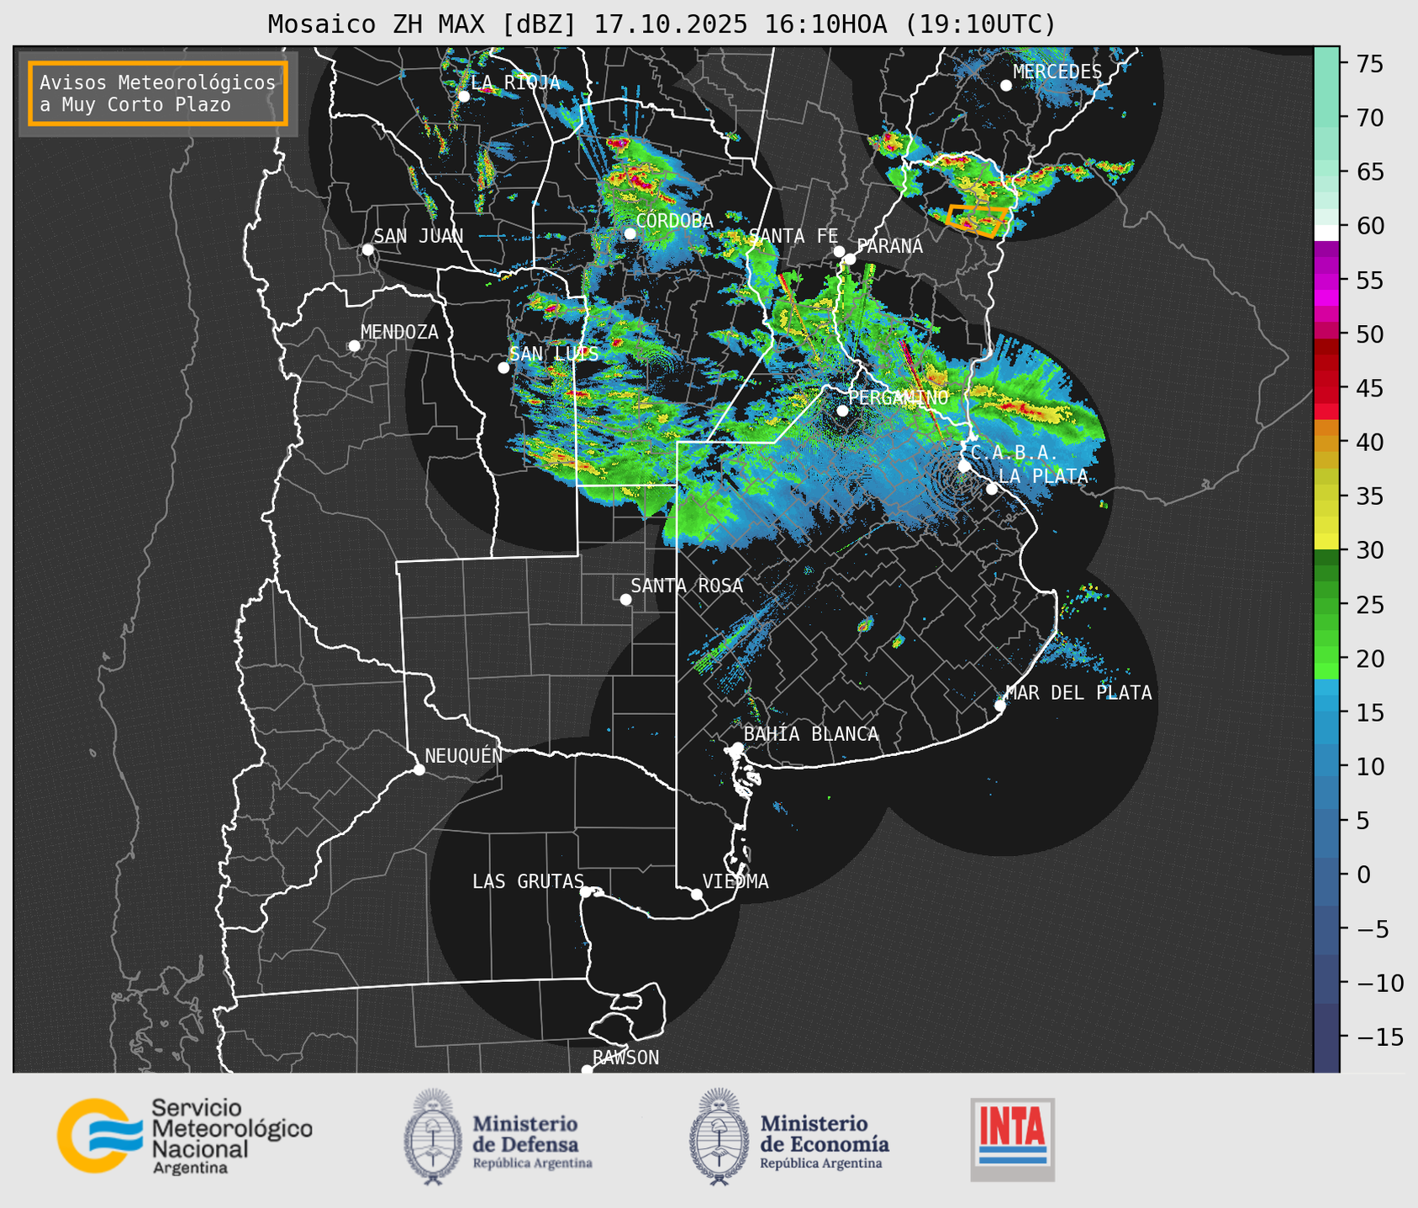Select the San Luis city marker dot
The height and width of the screenshot is (1208, 1418).
point(503,368)
